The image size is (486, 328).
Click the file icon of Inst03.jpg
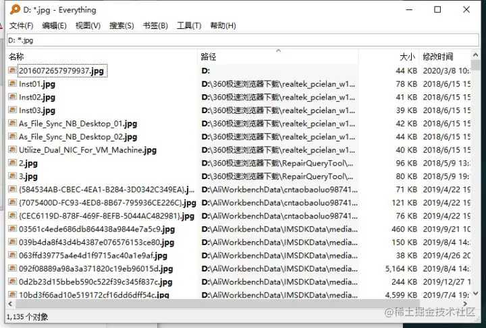12,110
